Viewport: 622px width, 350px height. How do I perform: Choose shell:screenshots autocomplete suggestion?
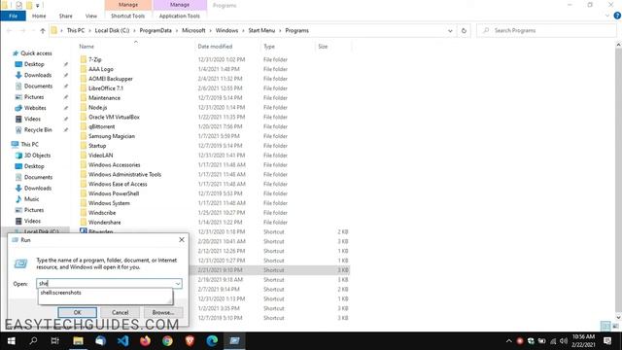pos(60,293)
